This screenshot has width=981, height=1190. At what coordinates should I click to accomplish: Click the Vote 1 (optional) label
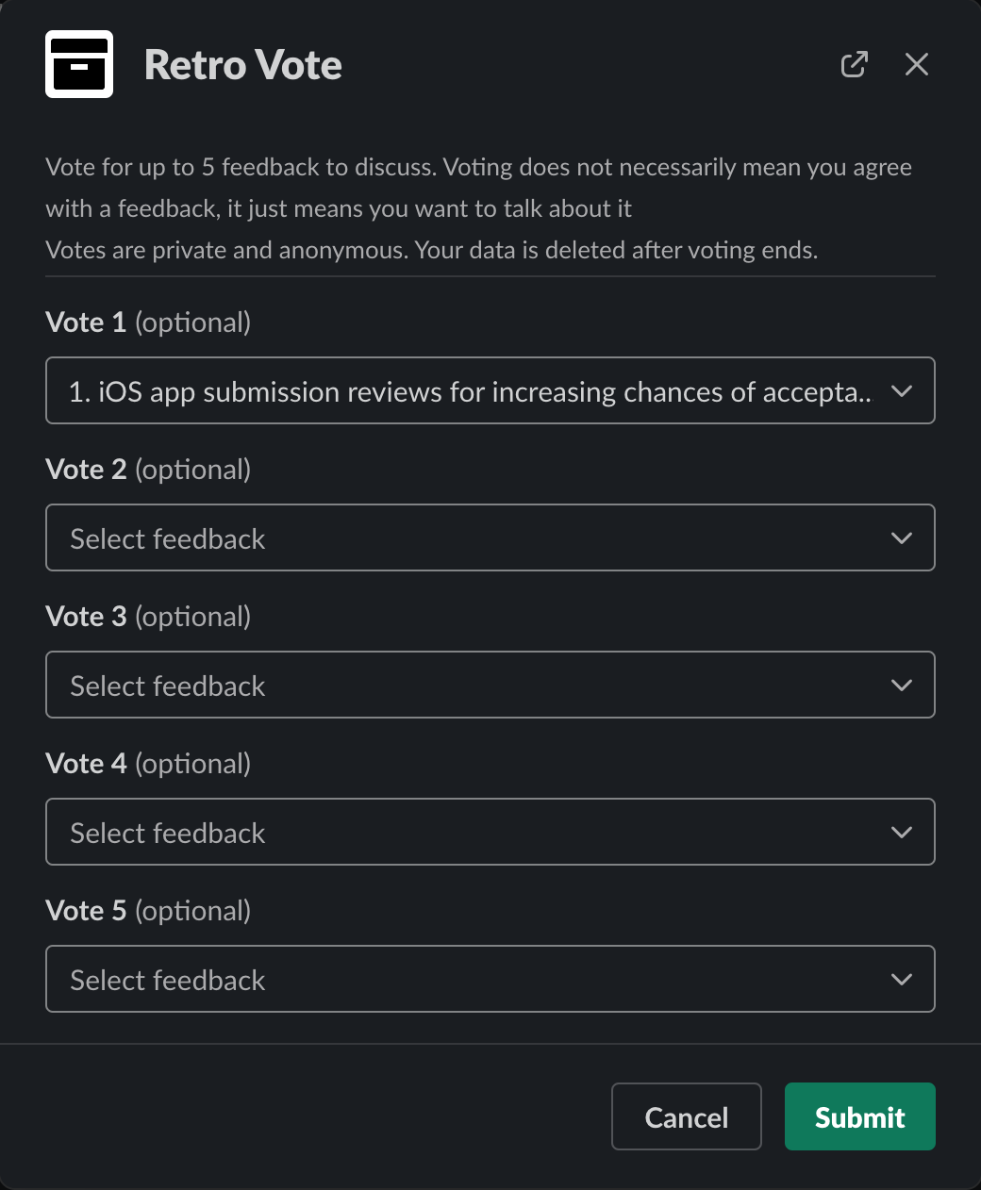click(148, 322)
